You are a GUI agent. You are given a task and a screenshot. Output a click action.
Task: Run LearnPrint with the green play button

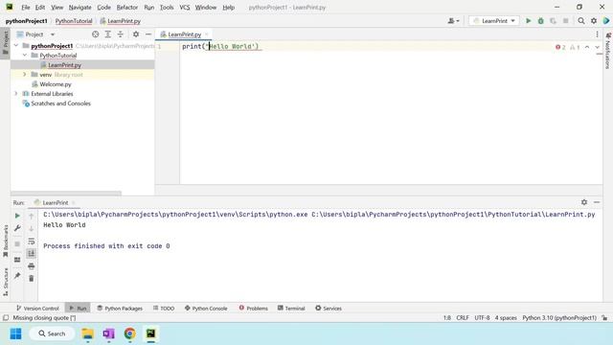(x=528, y=21)
